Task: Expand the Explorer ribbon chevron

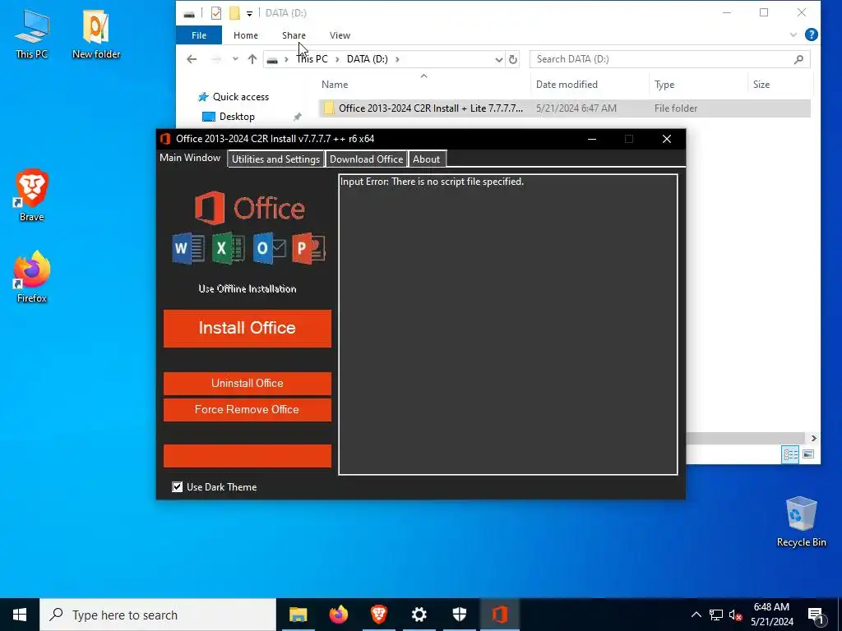Action: 793,35
